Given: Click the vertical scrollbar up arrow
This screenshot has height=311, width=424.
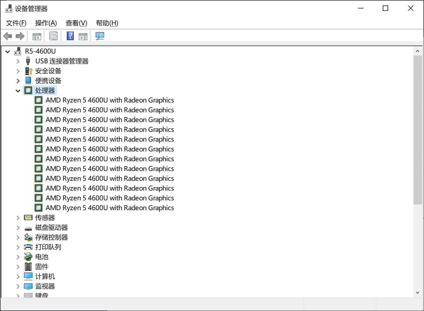Looking at the screenshot, I should (x=417, y=51).
